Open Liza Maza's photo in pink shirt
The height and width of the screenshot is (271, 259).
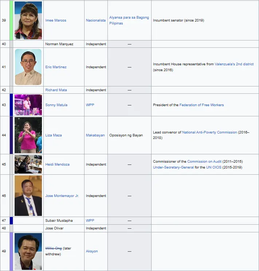pos(28,135)
